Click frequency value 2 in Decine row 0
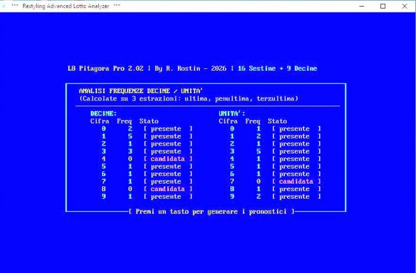Viewport: 416px width, 273px height. pos(130,129)
